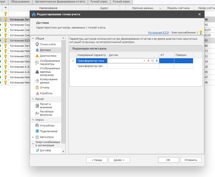Open Автоопрос alarm clock icon
The image size is (215, 177).
(37, 137)
